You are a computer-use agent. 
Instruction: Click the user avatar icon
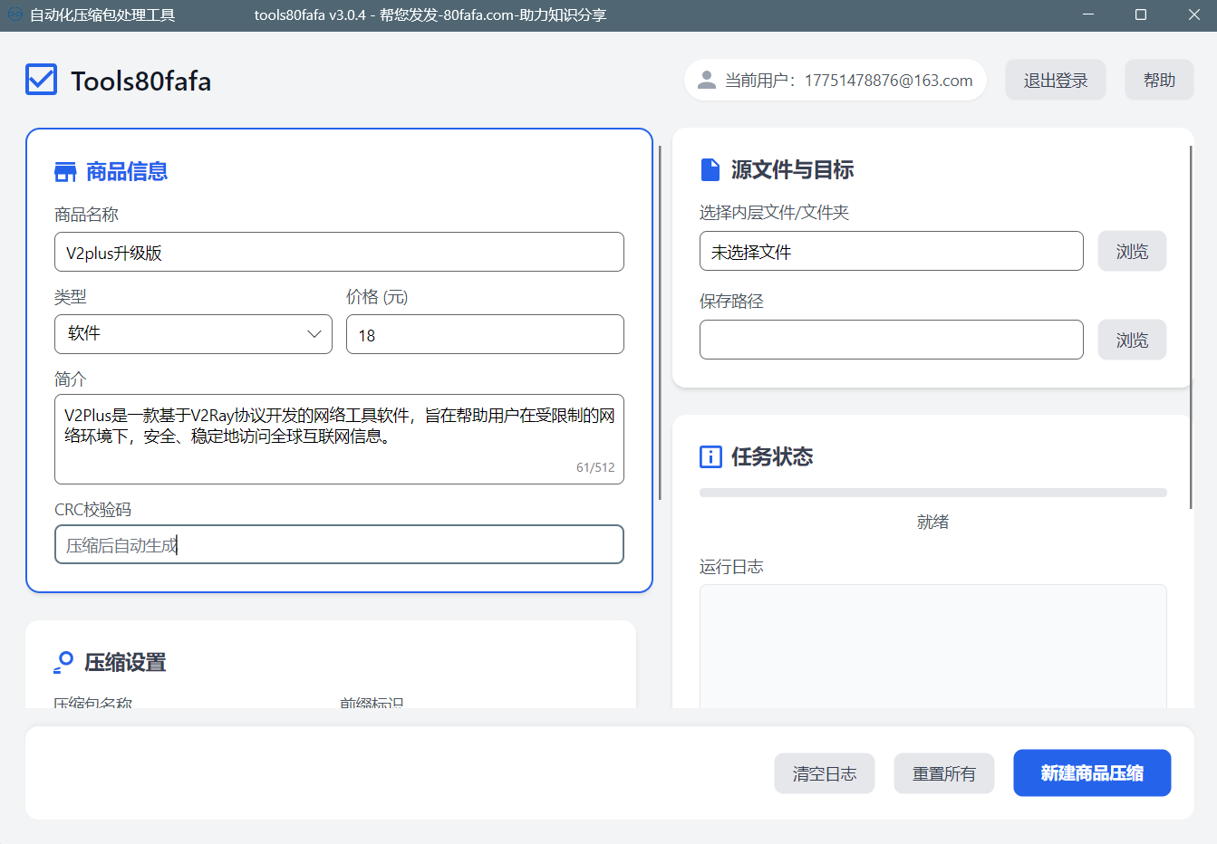point(707,81)
